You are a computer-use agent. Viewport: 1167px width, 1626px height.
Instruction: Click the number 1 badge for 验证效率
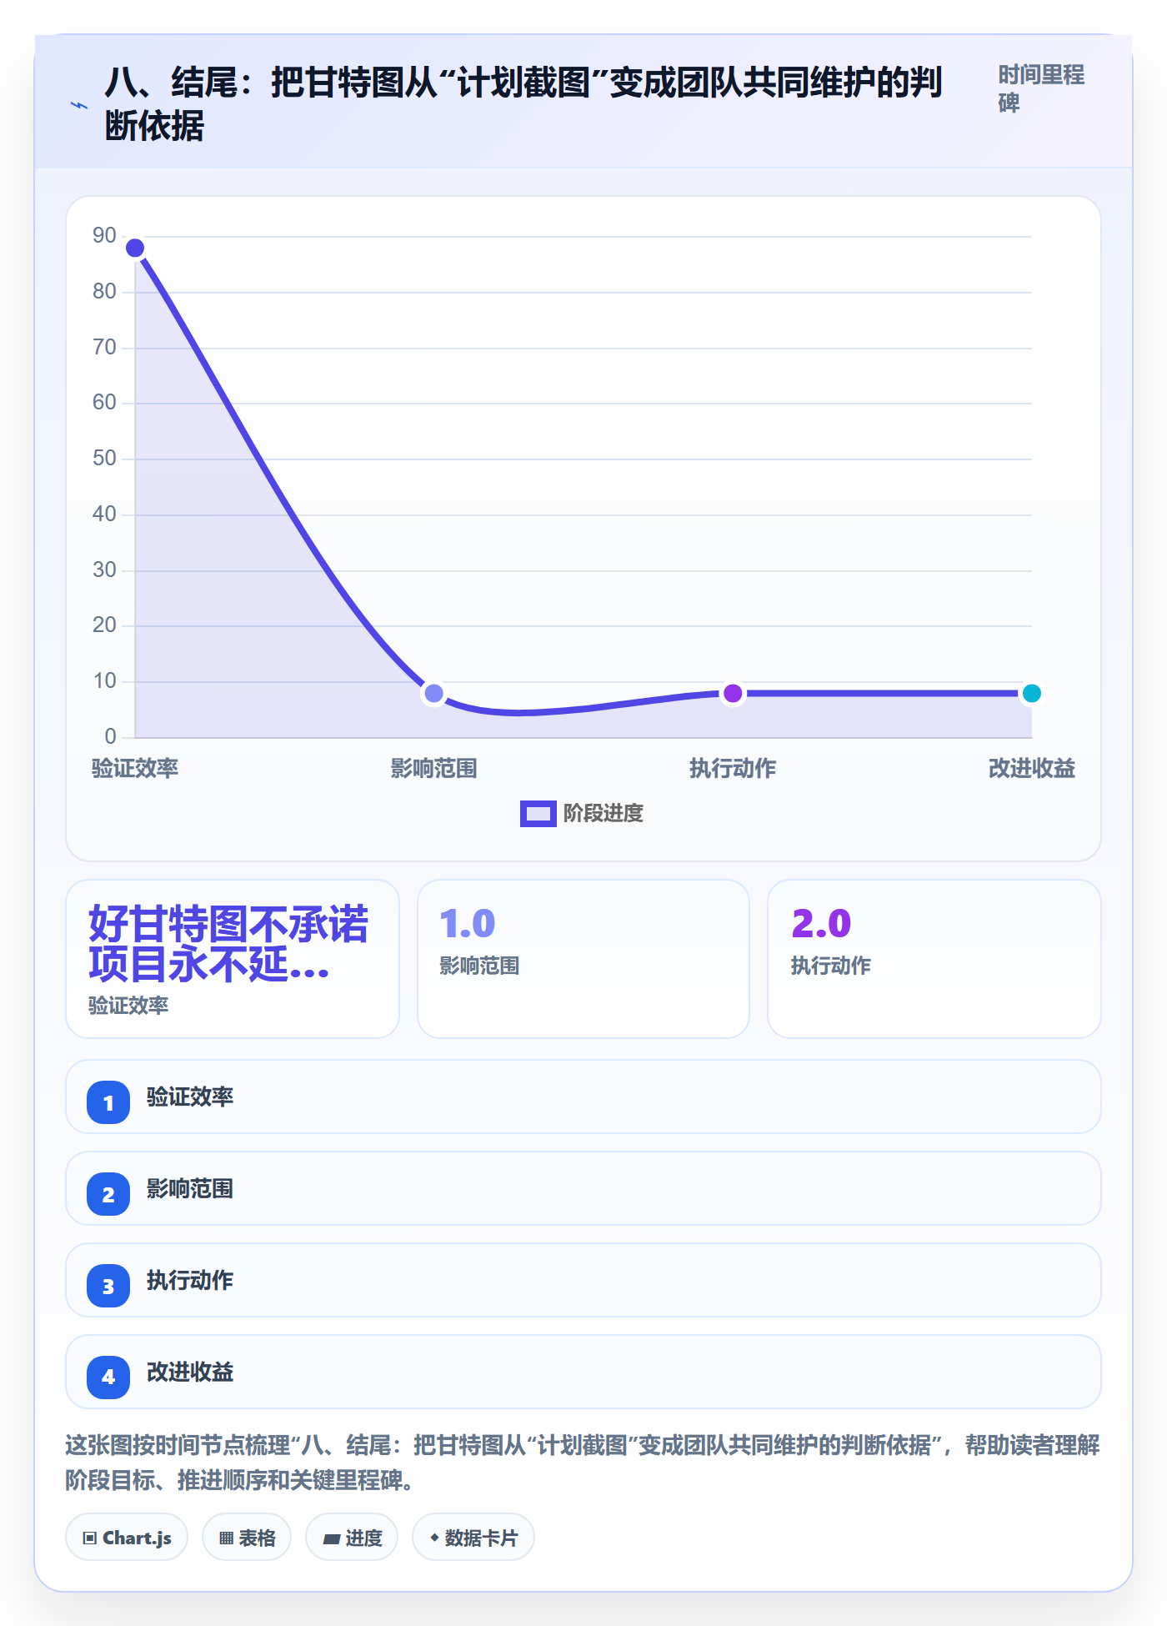point(108,1102)
